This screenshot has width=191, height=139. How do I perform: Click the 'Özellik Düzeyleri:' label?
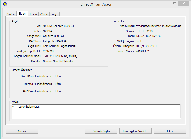tap(123, 46)
